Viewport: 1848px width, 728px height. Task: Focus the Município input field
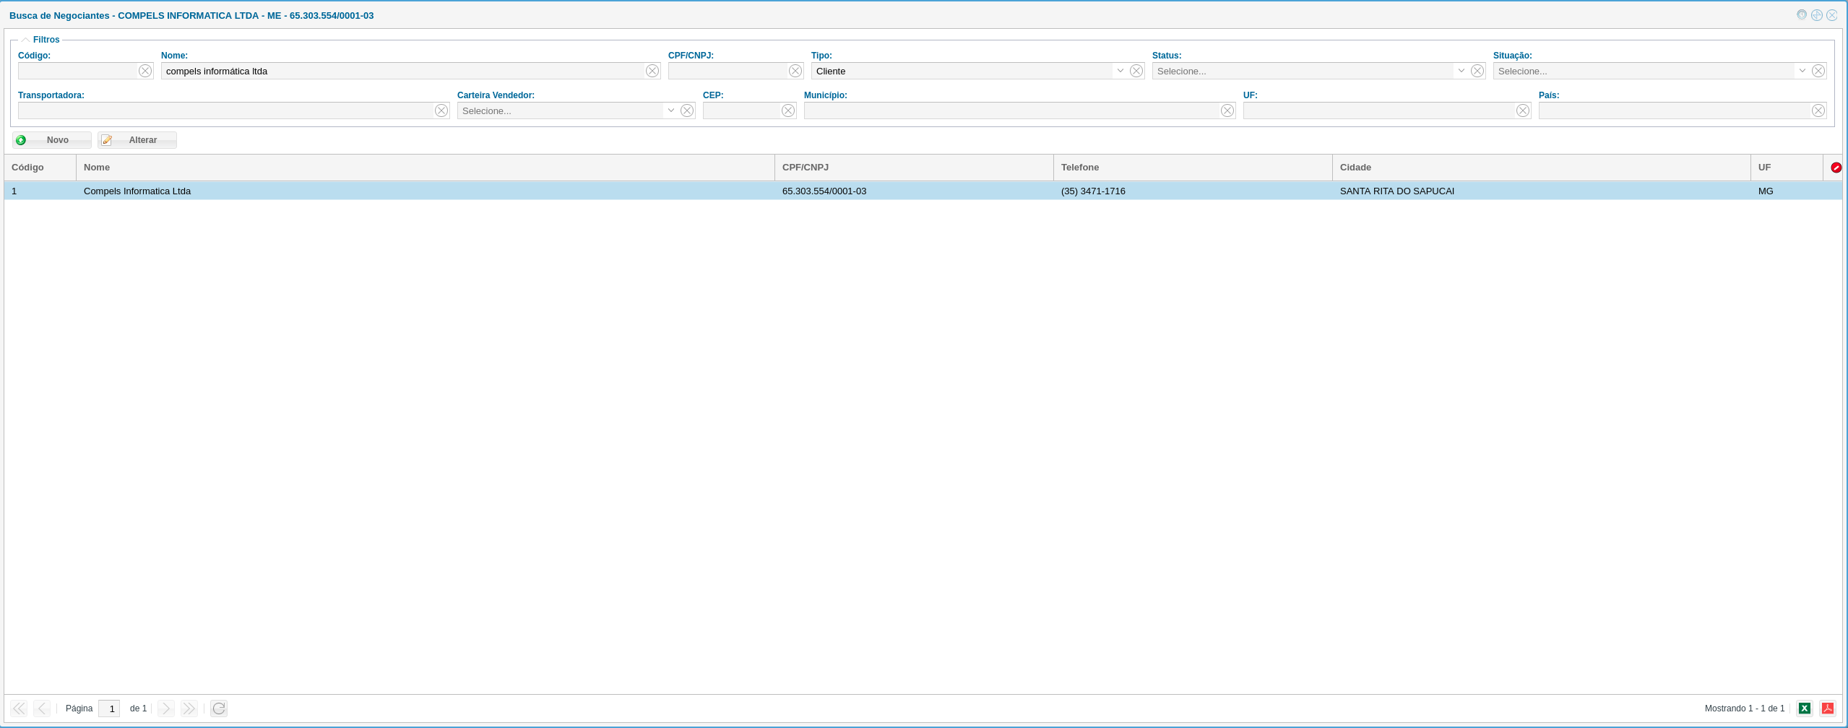[x=1011, y=110]
